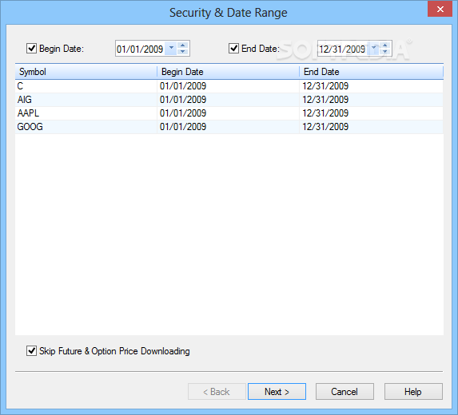
Task: Click the end date cell for C
Action: point(371,86)
